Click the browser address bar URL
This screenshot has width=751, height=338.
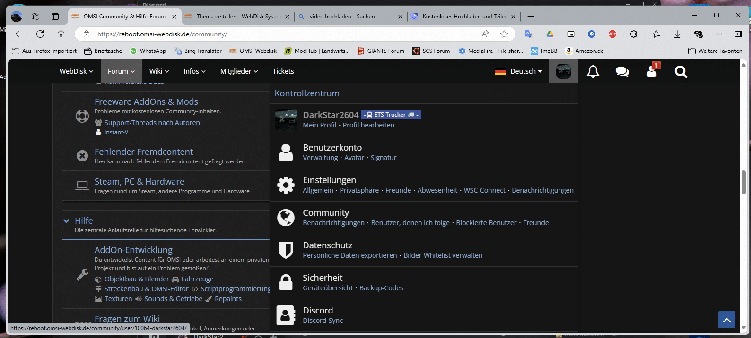[162, 34]
